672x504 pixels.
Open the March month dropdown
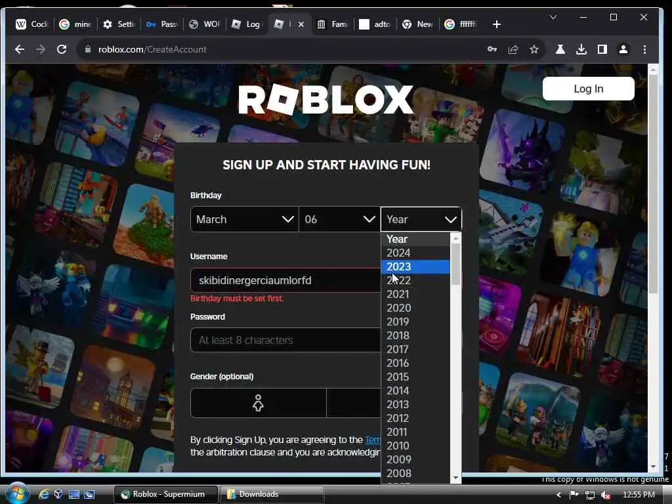pyautogui.click(x=244, y=219)
